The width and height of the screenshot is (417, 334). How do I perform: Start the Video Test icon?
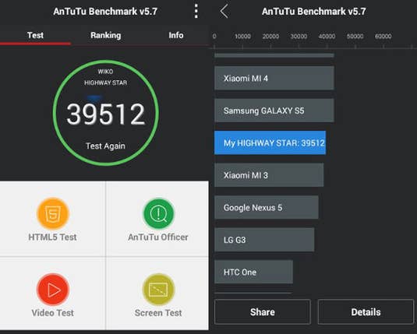click(53, 290)
